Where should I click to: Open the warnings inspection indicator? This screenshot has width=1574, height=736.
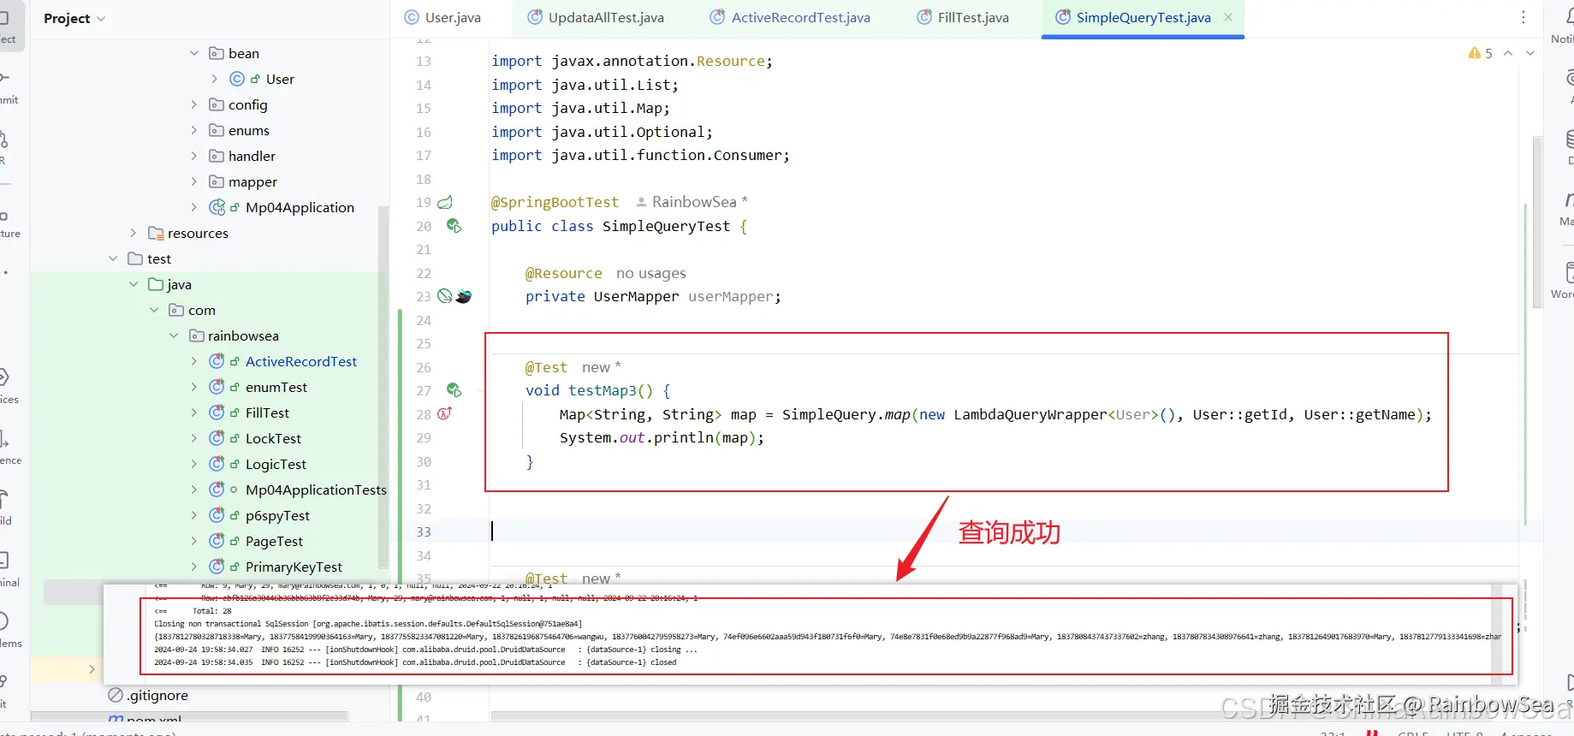click(x=1480, y=53)
